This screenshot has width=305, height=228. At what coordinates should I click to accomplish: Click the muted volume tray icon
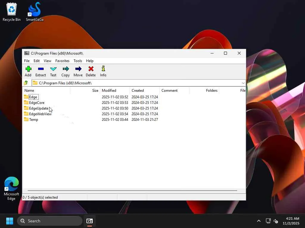tap(276, 221)
